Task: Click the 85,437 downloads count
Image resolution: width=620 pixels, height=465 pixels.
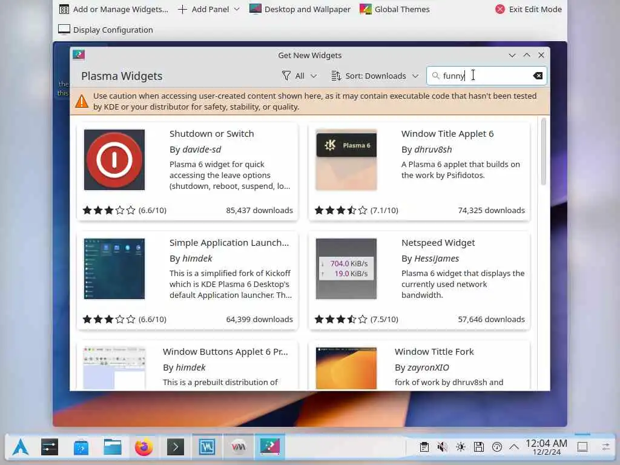Action: tap(259, 210)
